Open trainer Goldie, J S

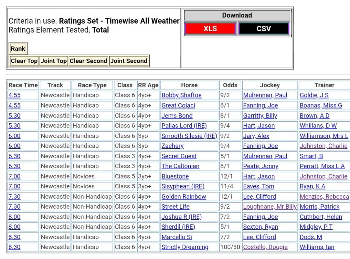click(x=314, y=95)
